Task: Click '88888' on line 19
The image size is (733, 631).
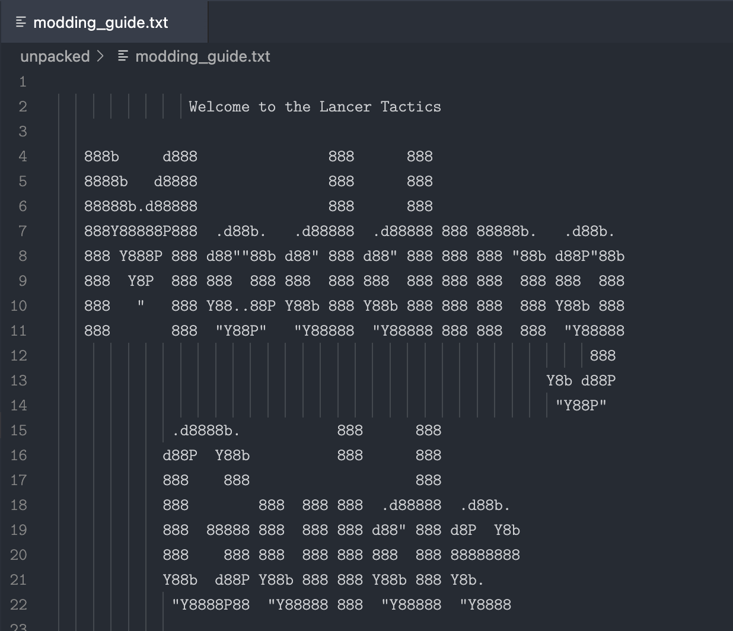Action: point(228,530)
